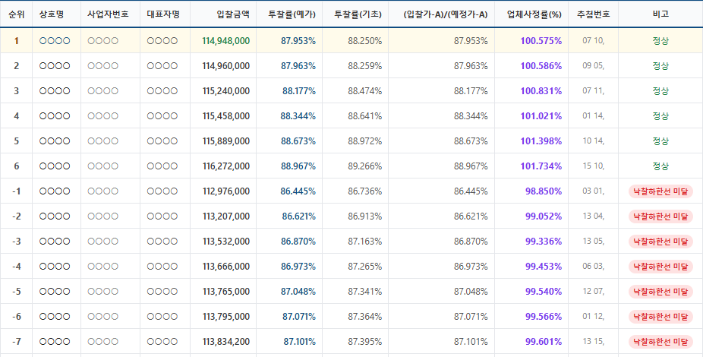Click the 비고 column header
Viewport: 703px width, 357px height.
point(660,14)
